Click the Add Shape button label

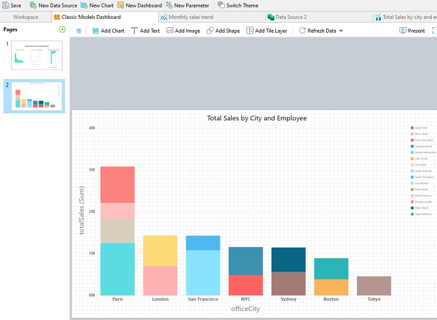pos(227,30)
